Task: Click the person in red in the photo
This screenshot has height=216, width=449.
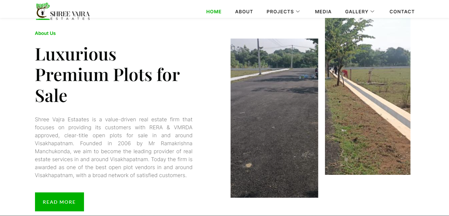Action: (x=345, y=73)
